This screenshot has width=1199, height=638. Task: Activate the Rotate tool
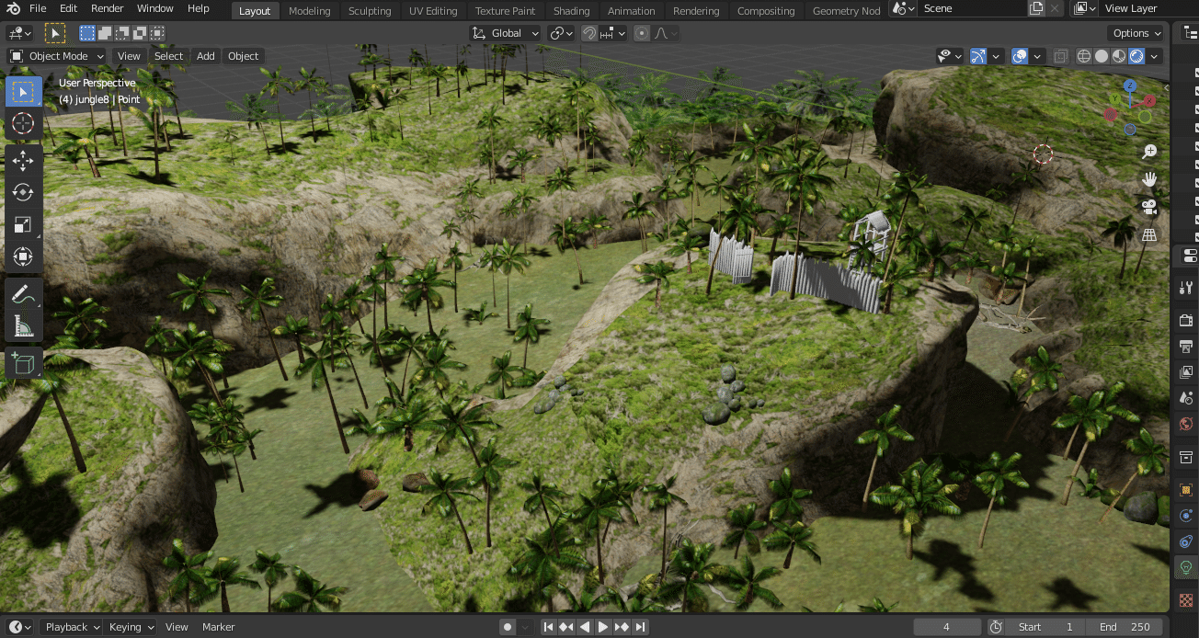(23, 193)
